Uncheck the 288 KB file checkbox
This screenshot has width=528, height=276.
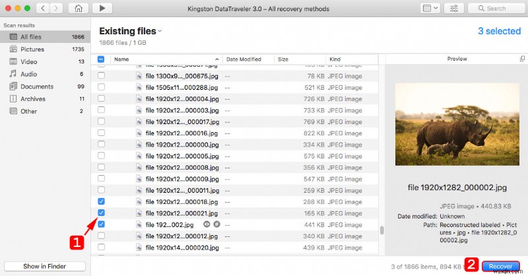(x=101, y=201)
